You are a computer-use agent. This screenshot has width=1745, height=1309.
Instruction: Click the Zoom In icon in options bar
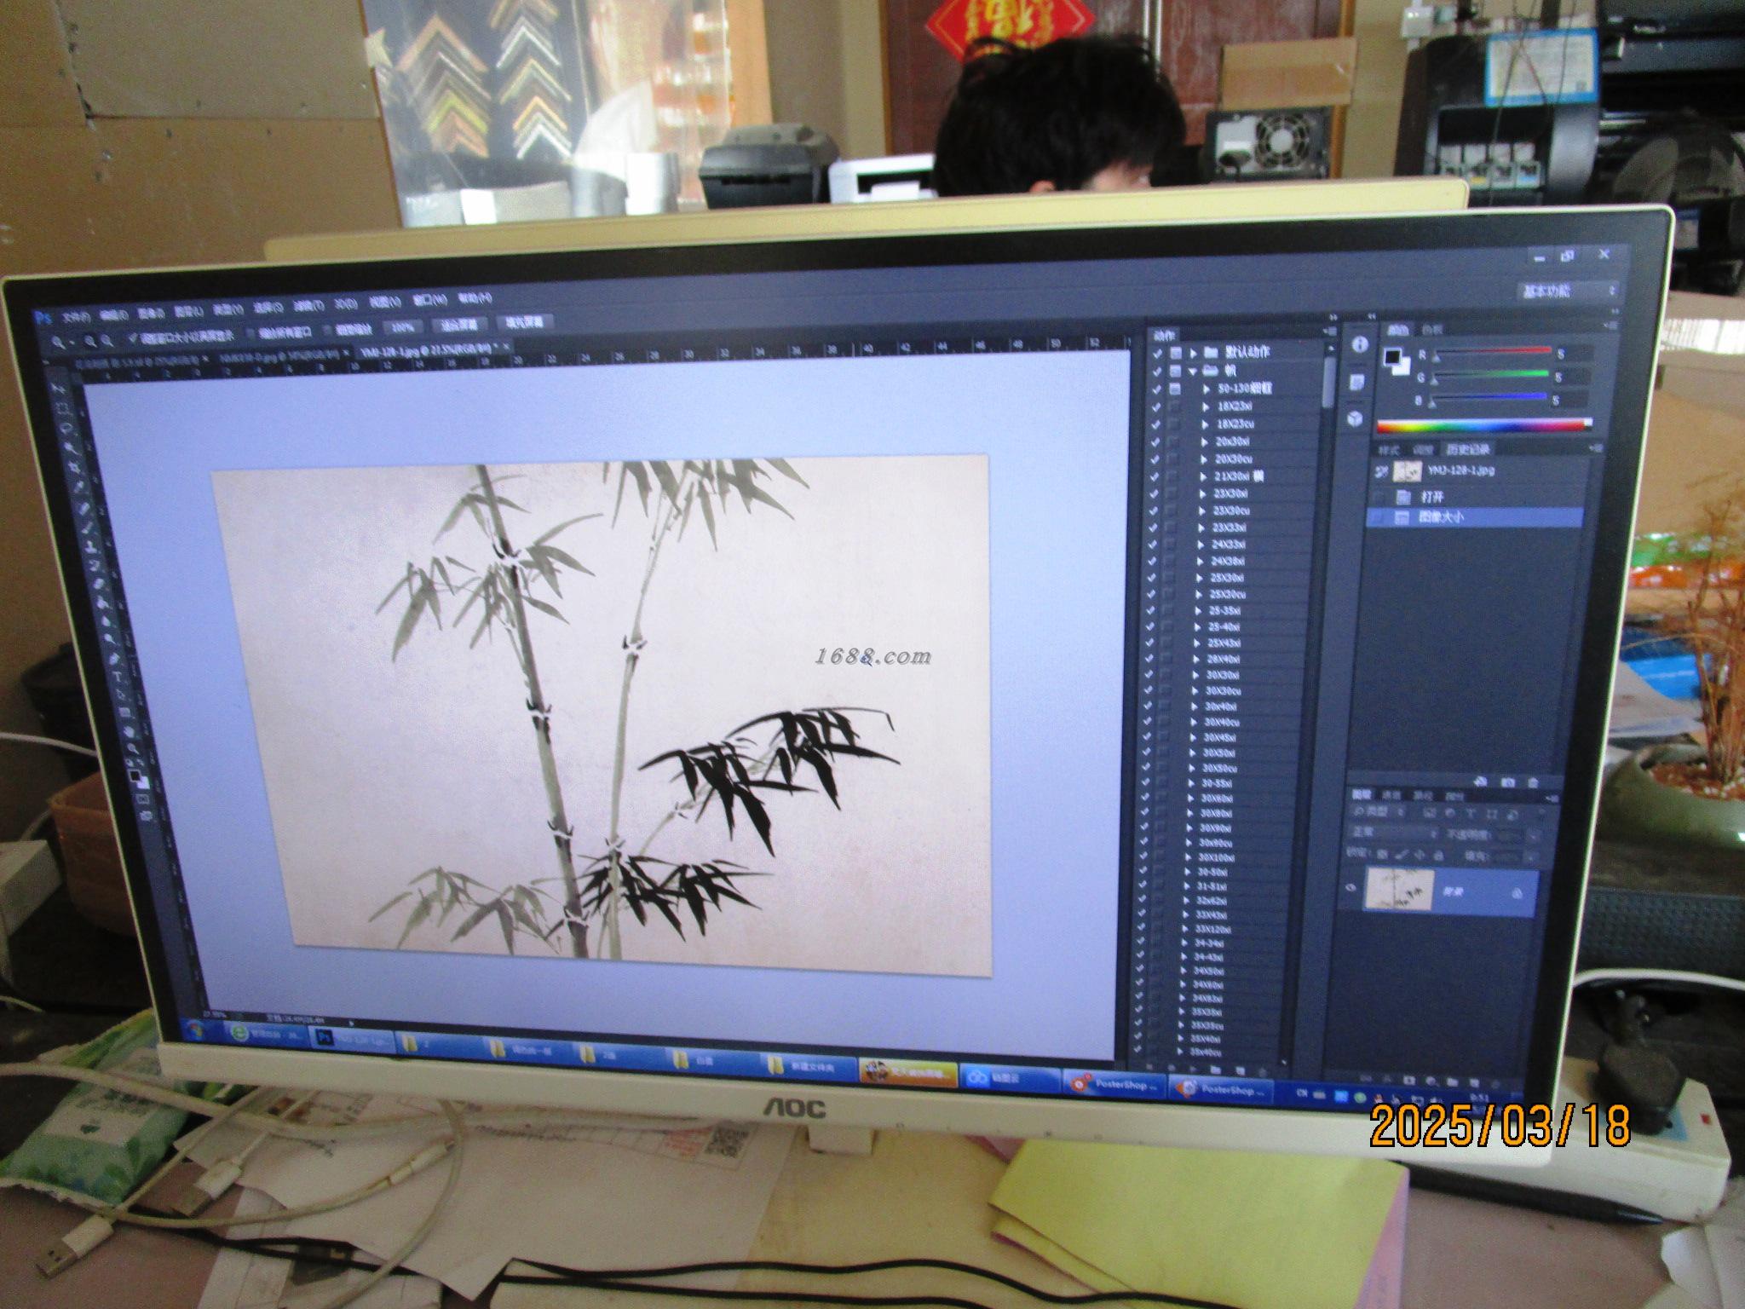[90, 341]
